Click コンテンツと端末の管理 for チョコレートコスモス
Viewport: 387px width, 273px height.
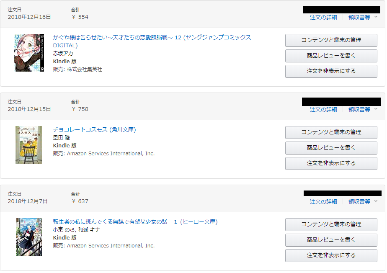coord(331,132)
